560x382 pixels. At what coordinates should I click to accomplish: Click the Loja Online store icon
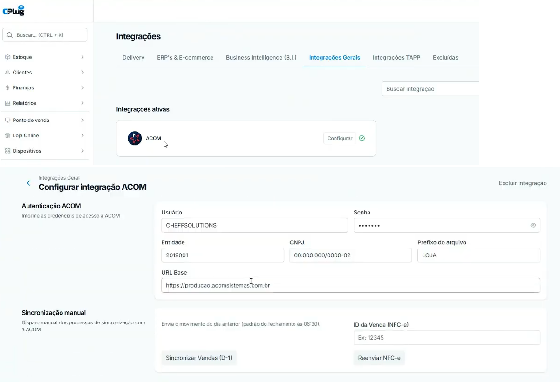7,136
